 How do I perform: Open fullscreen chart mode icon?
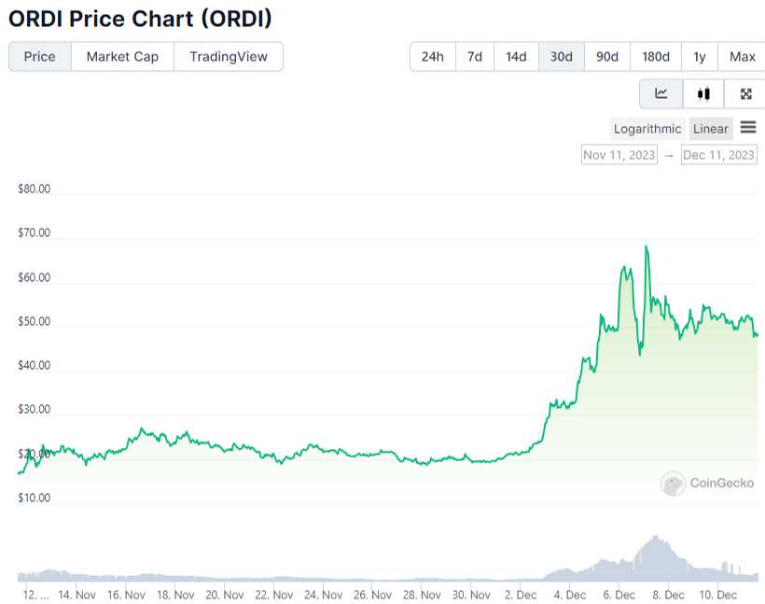(x=745, y=93)
